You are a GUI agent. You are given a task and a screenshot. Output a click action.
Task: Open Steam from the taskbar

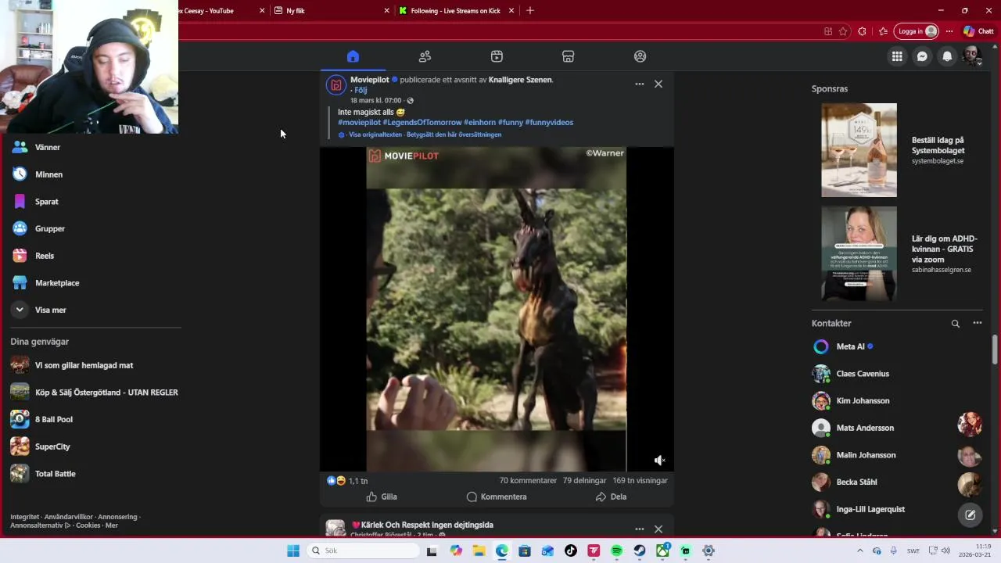639,550
